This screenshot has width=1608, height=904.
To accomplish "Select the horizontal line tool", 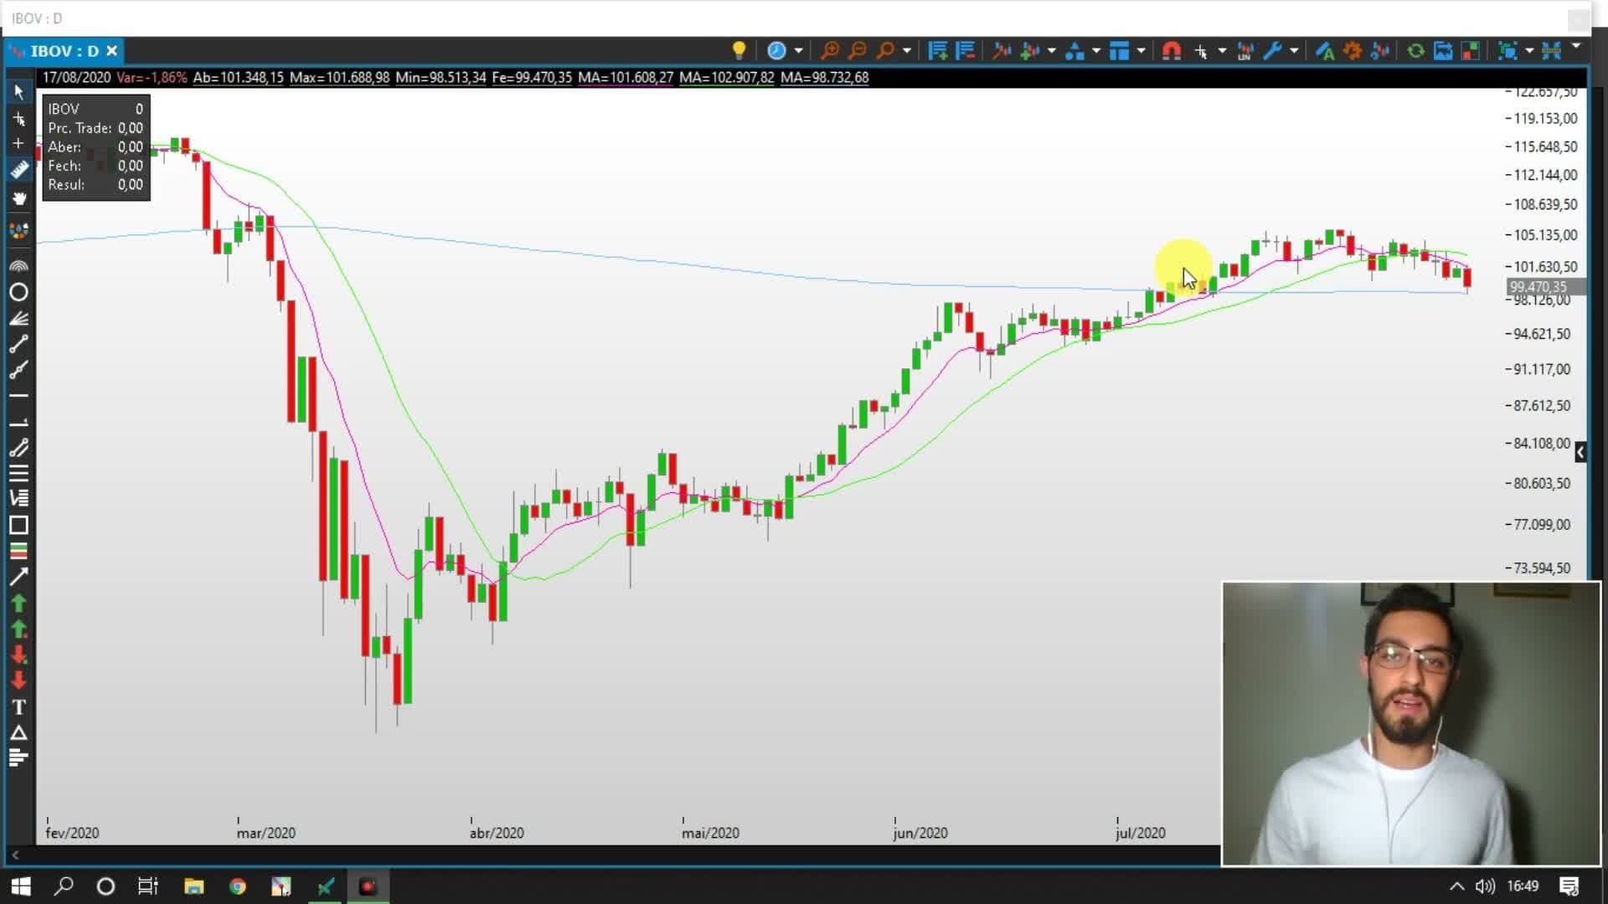I will pos(18,396).
